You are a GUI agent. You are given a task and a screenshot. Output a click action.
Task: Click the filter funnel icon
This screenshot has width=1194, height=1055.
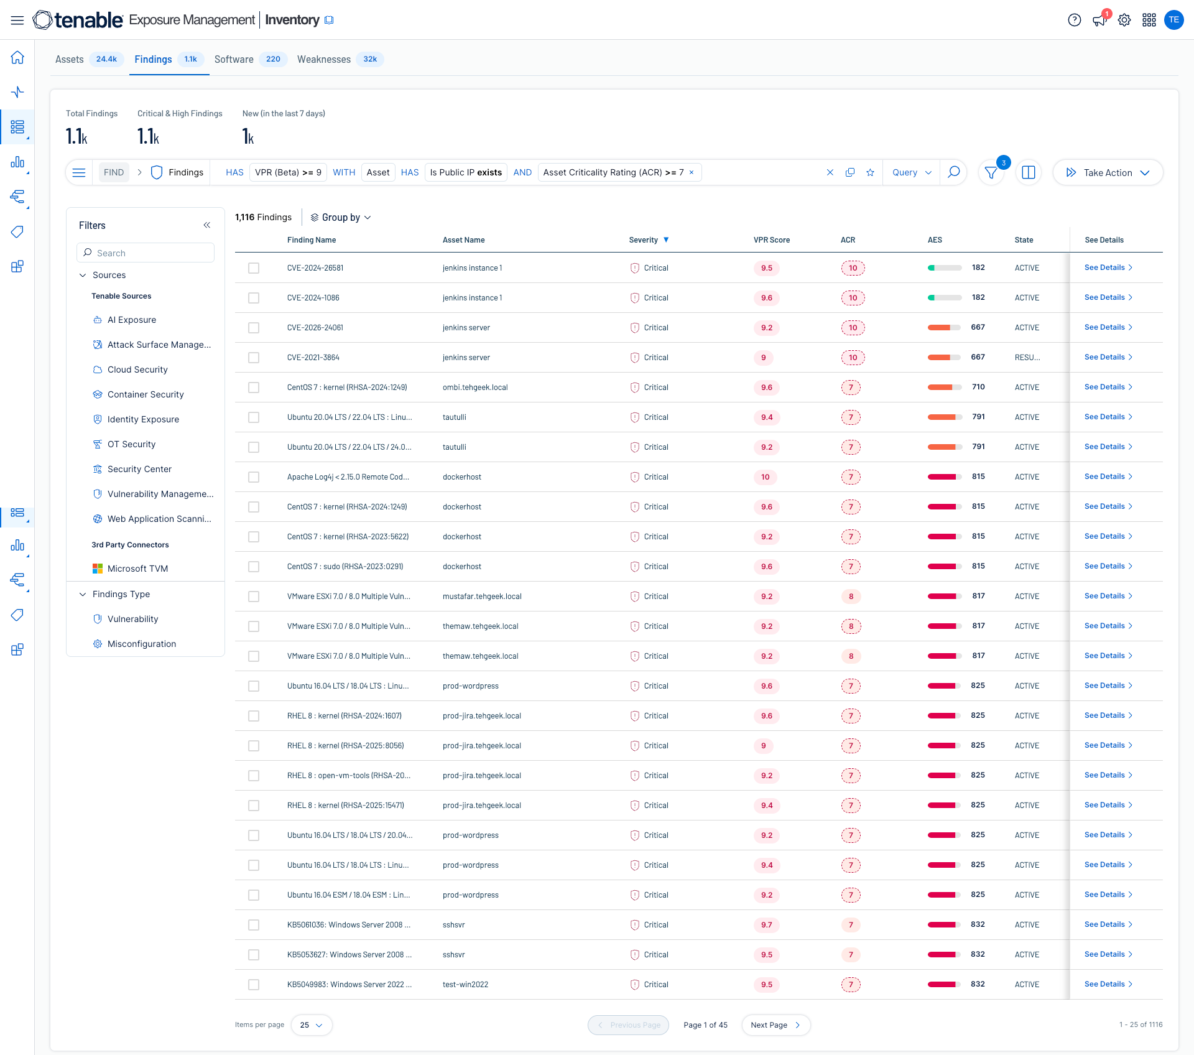(x=991, y=173)
